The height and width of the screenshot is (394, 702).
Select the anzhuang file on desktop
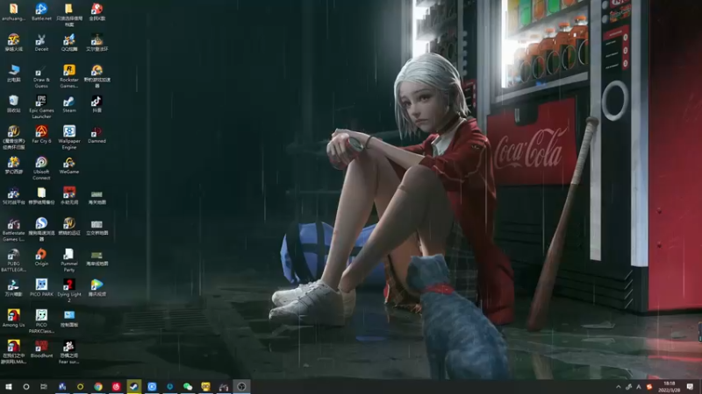click(x=13, y=12)
